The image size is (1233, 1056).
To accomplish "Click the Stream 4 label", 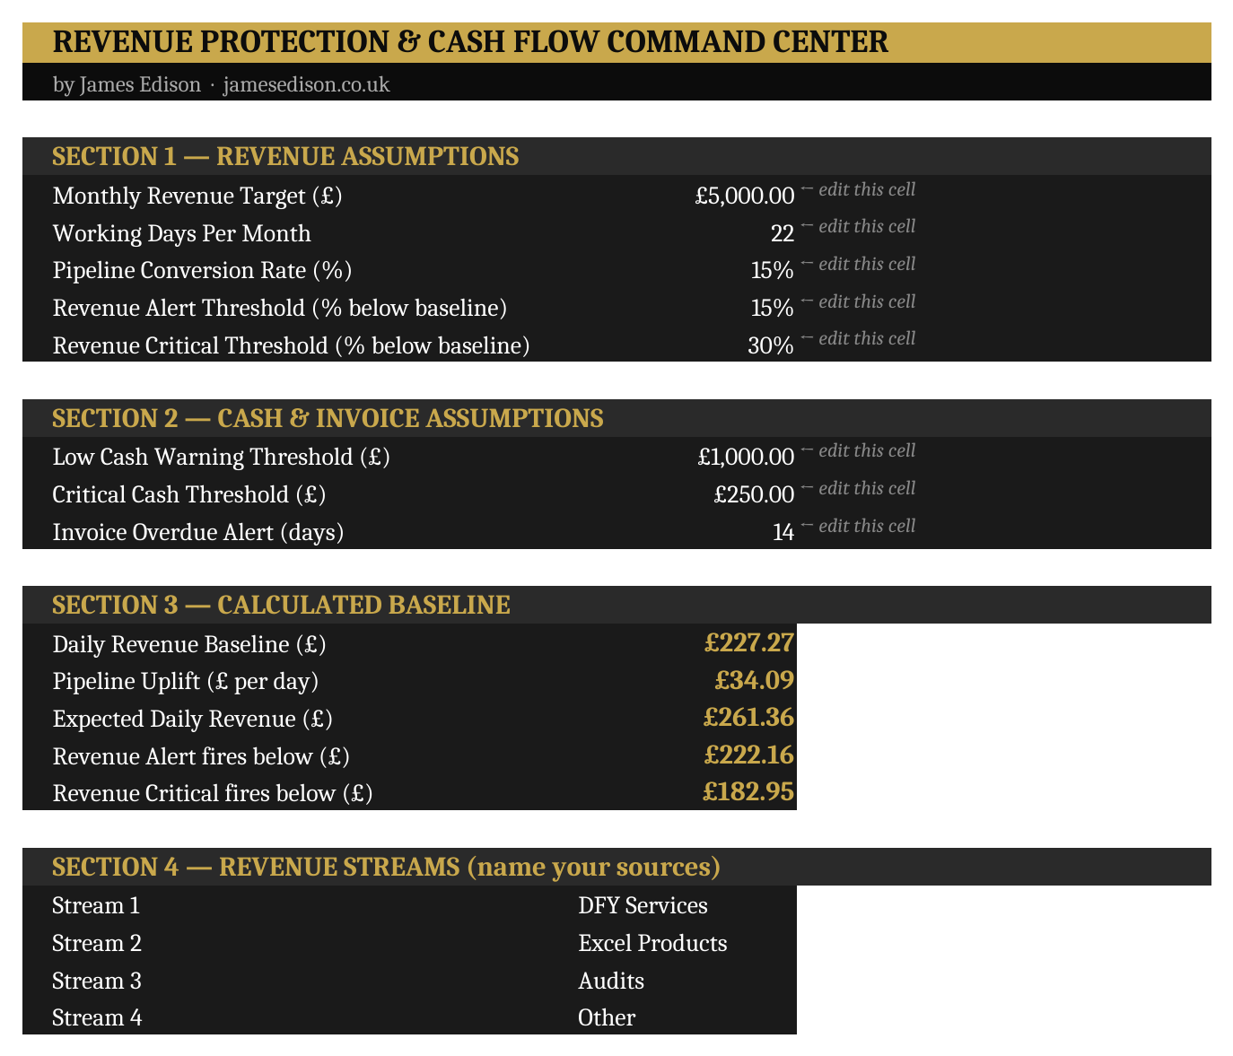I will click(97, 1018).
